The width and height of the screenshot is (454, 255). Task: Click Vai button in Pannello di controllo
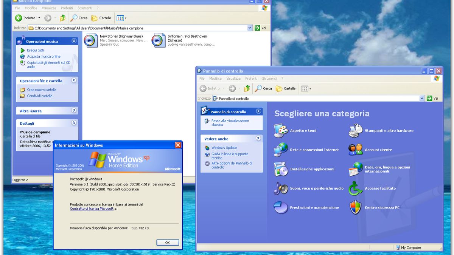click(433, 98)
